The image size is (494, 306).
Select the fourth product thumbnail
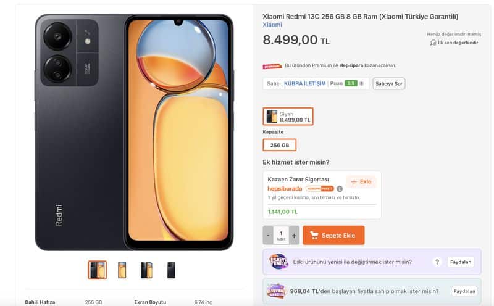[x=171, y=270]
